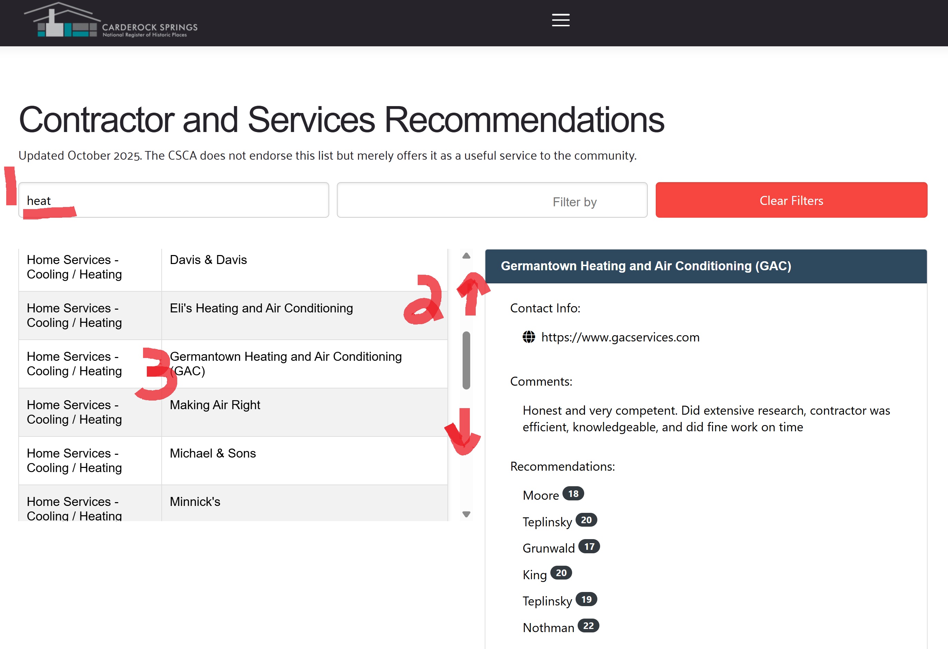948x649 pixels.
Task: Click the contractor list scrollbar thumb
Action: coord(466,360)
